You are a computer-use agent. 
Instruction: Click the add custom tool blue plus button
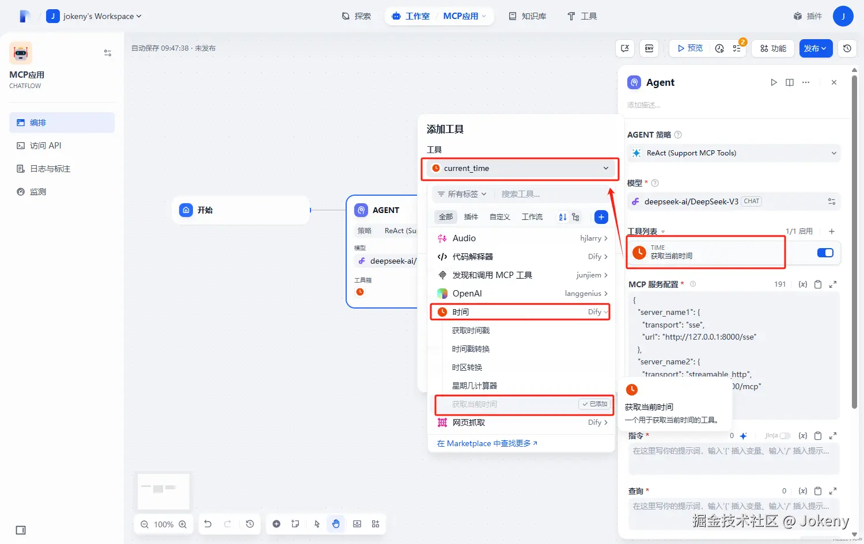pyautogui.click(x=601, y=217)
